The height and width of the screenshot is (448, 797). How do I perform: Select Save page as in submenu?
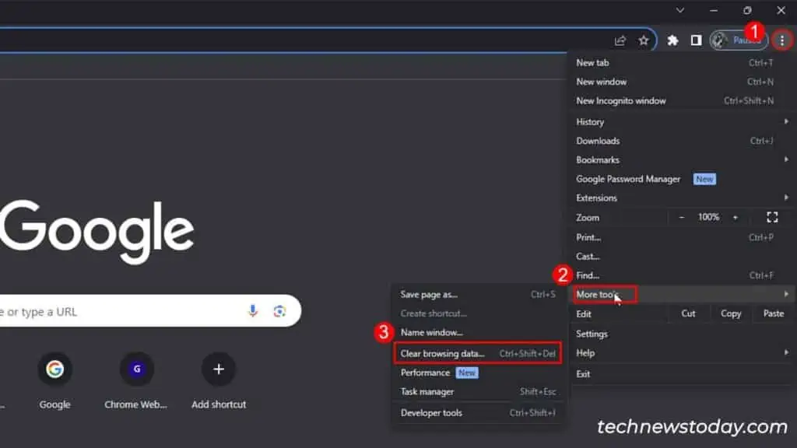click(478, 295)
